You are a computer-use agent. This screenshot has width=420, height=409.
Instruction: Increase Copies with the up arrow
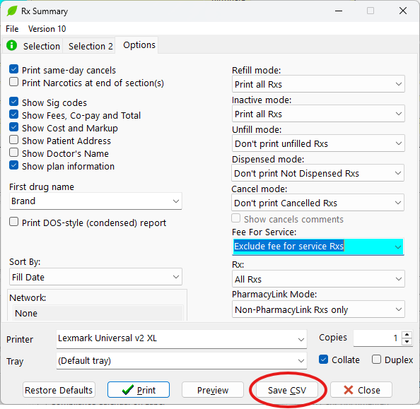pos(407,335)
